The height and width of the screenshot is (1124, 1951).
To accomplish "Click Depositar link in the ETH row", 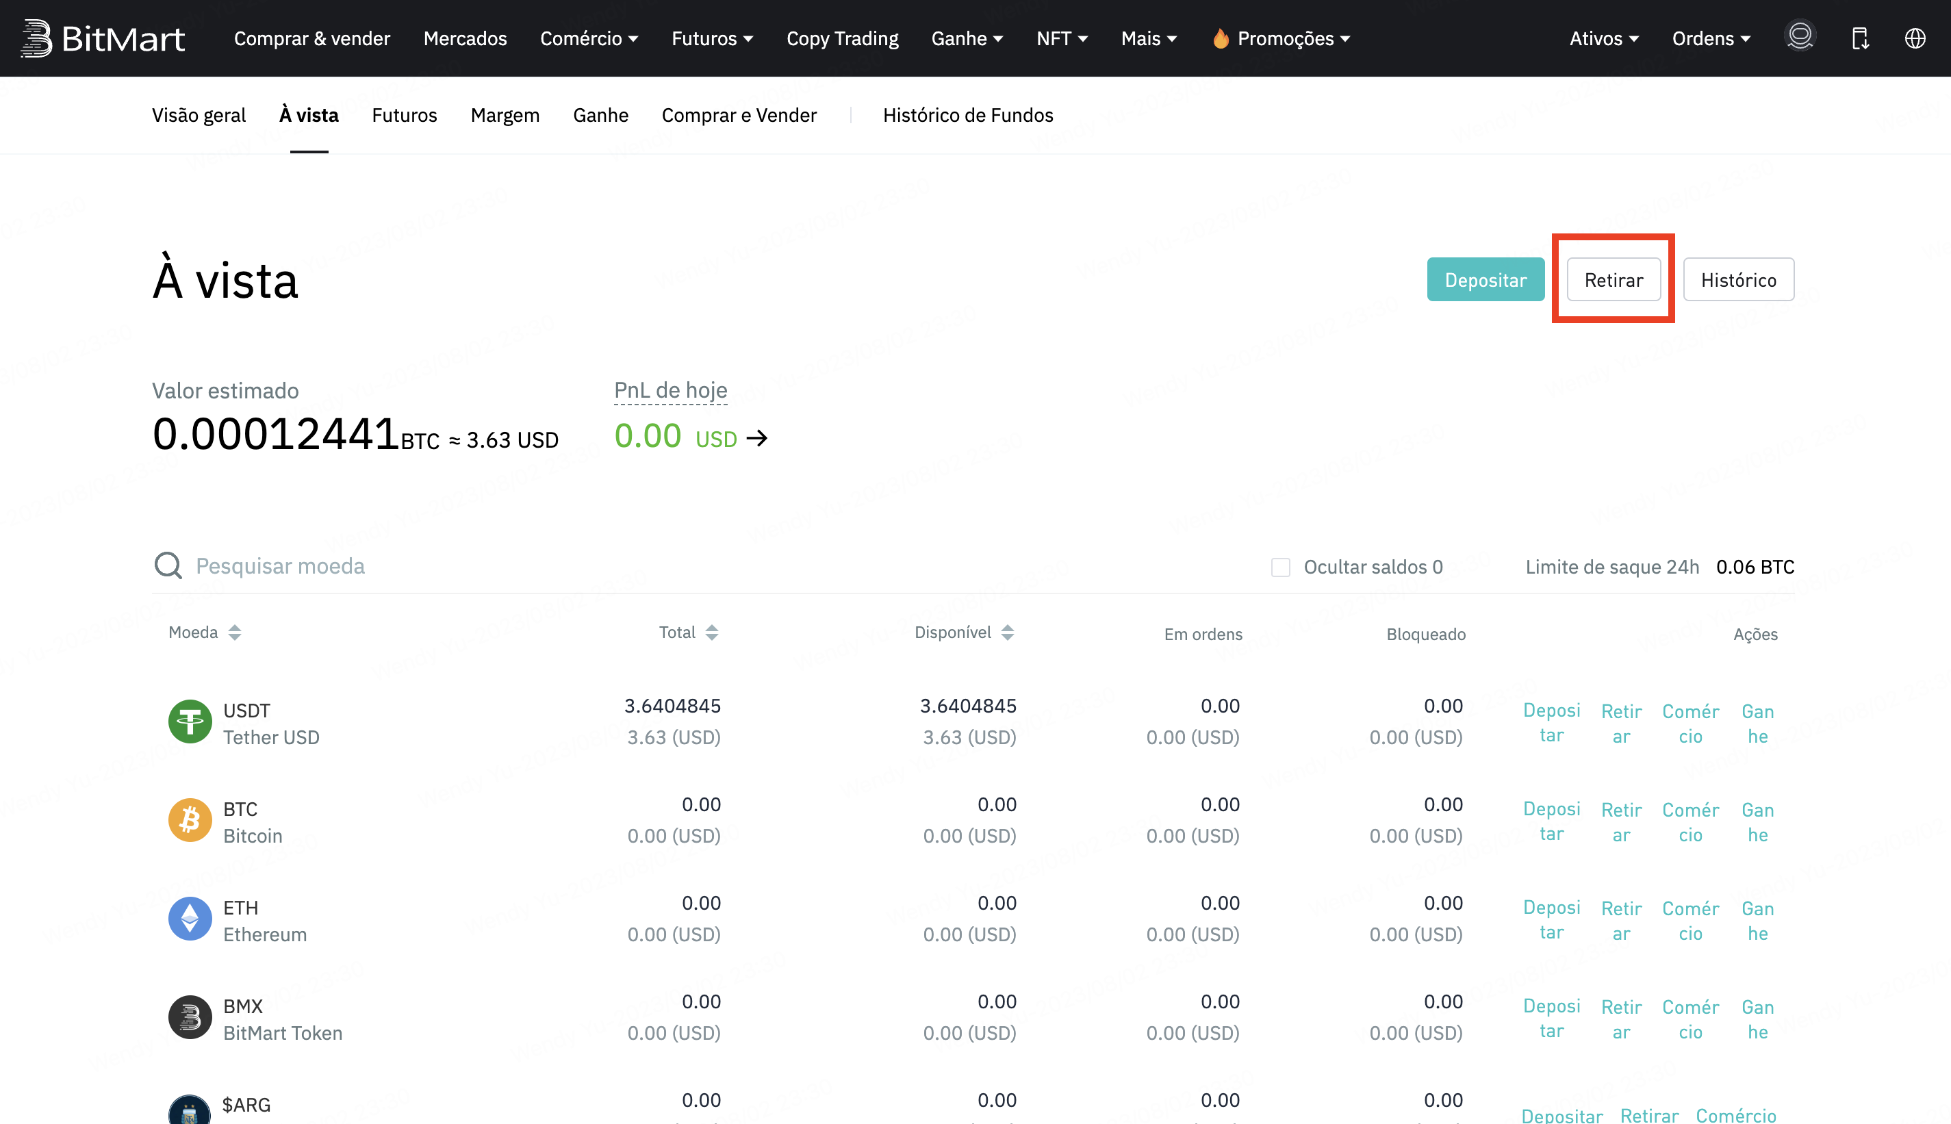I will [x=1551, y=920].
